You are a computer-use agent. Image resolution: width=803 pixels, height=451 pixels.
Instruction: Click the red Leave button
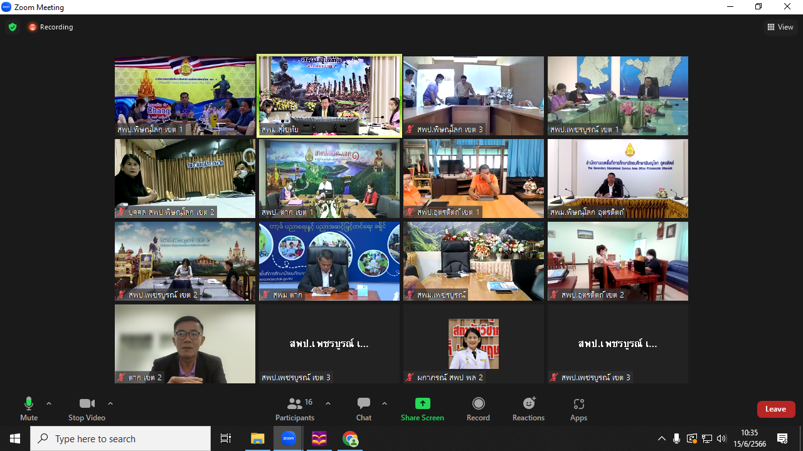[x=775, y=409]
